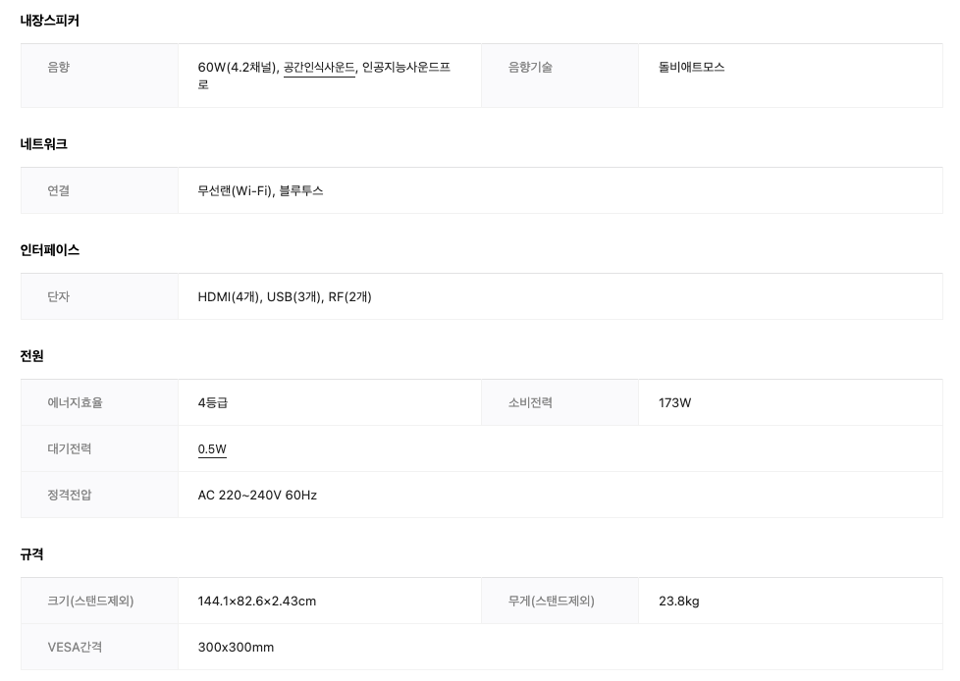Select the 돌비애트모스 value text
This screenshot has width=960, height=681.
point(691,68)
